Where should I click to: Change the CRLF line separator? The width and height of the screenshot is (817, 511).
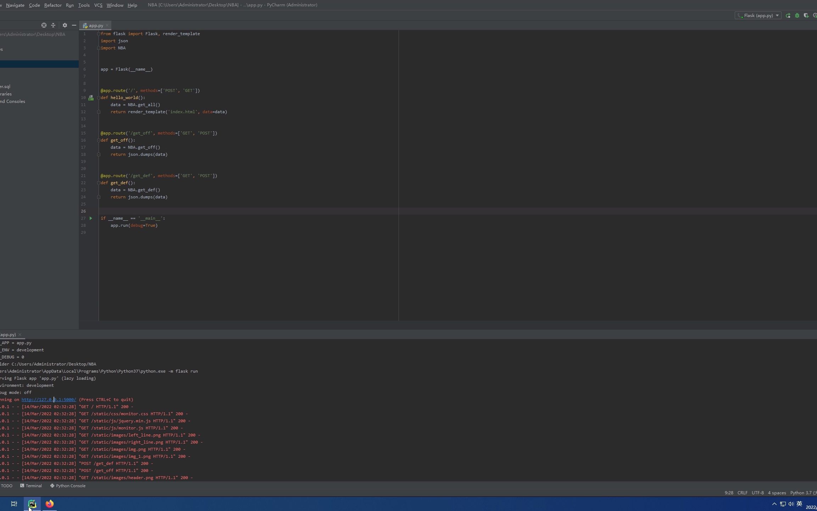742,493
